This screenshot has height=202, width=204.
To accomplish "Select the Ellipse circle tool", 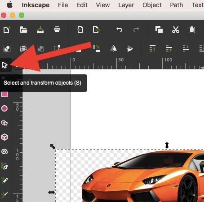I will pyautogui.click(x=4, y=108).
